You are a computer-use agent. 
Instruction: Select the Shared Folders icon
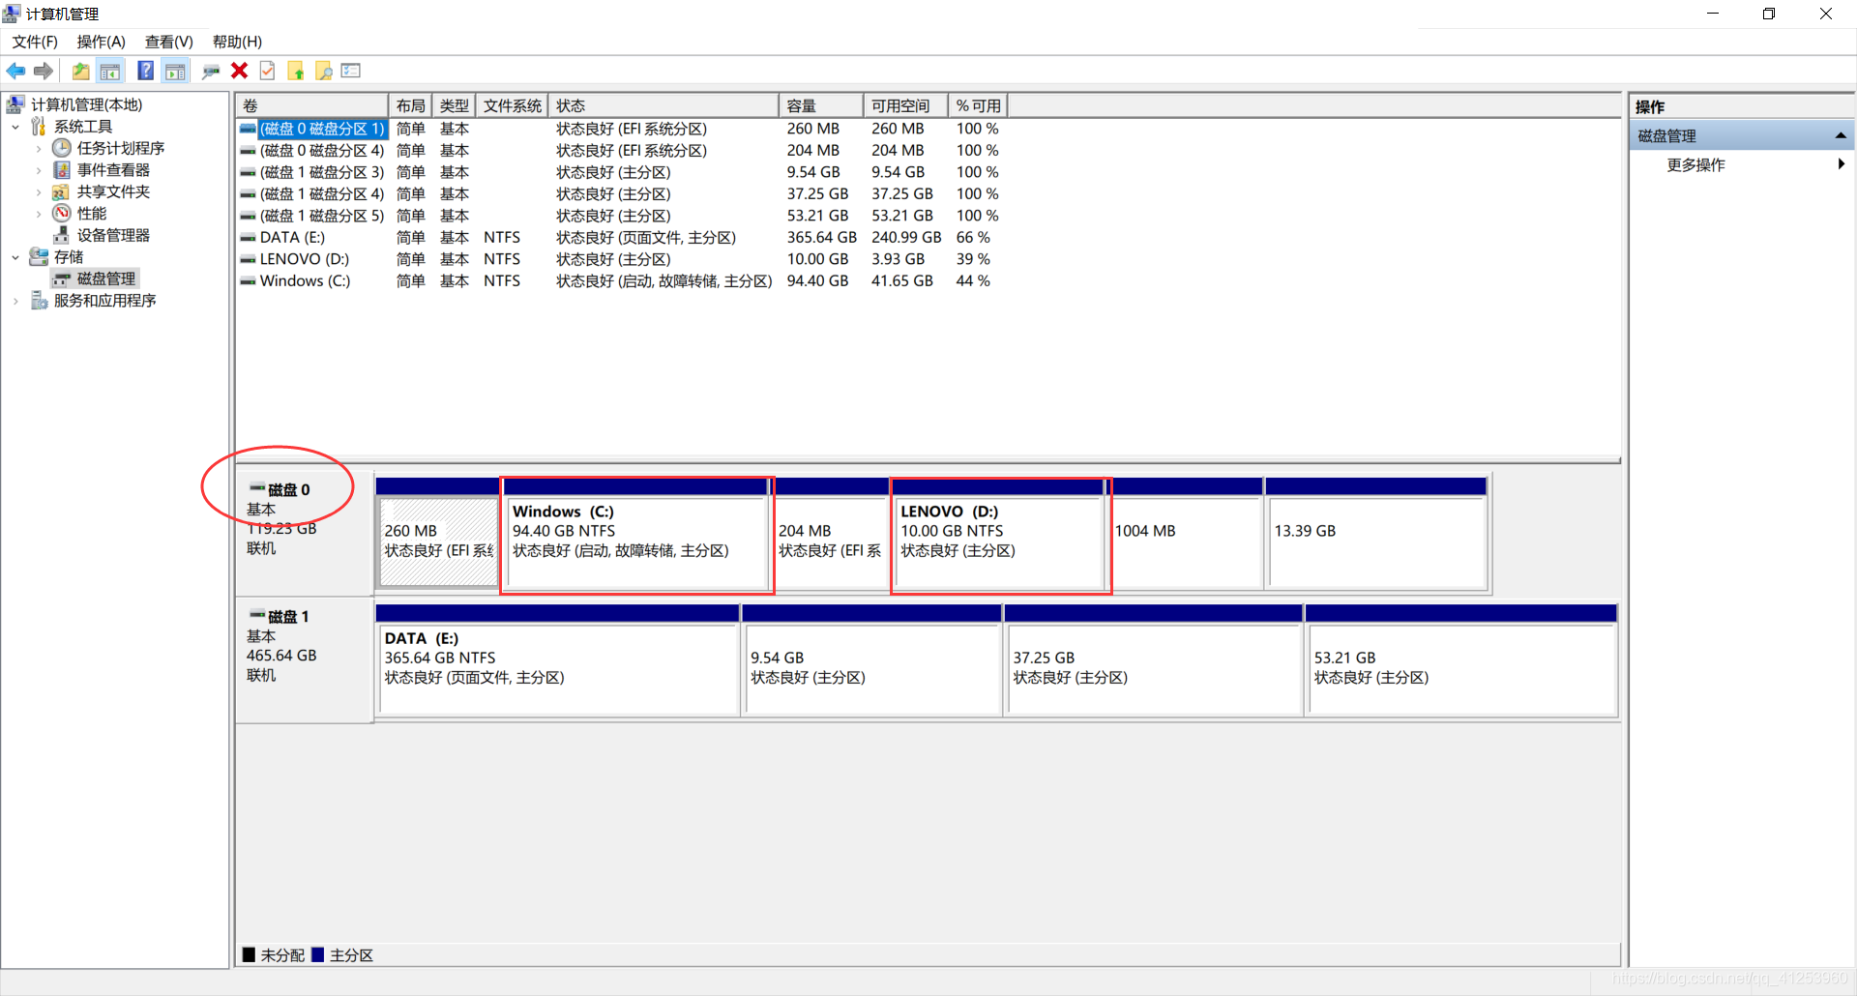coord(61,191)
